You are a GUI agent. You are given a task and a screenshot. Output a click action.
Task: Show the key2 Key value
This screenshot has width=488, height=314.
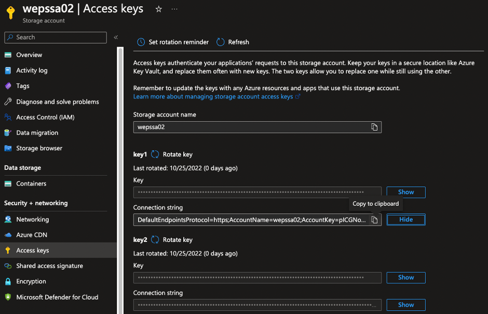(405, 278)
